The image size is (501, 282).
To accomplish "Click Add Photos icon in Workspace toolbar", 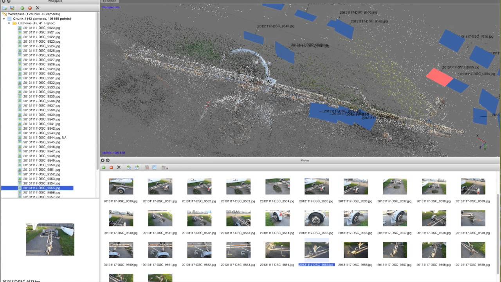I will pyautogui.click(x=12, y=8).
